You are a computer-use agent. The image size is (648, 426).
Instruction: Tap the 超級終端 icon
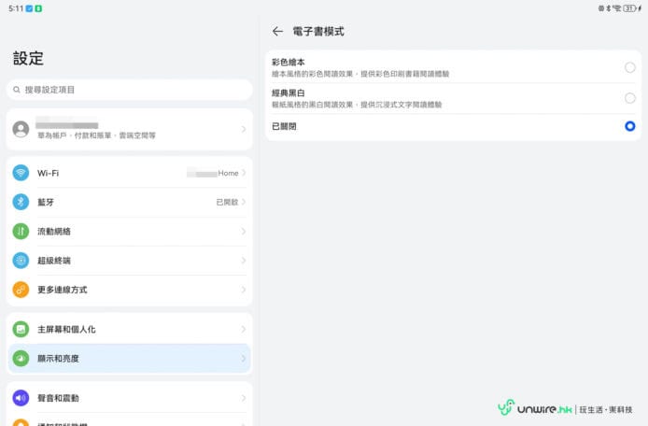21,261
